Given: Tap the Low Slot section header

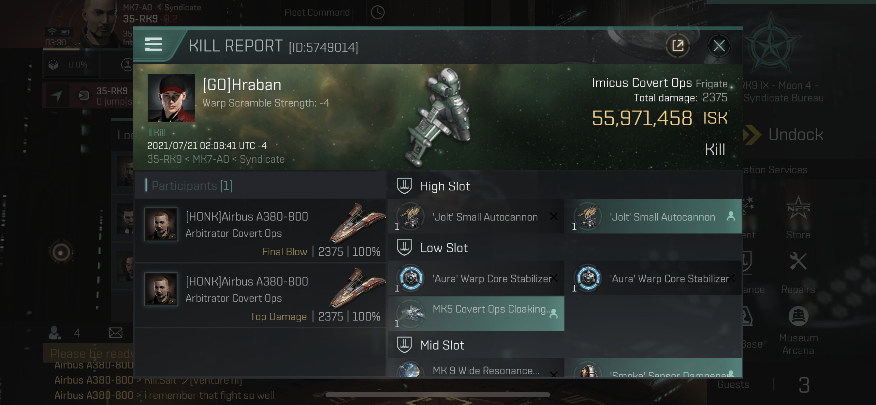Looking at the screenshot, I should (444, 248).
